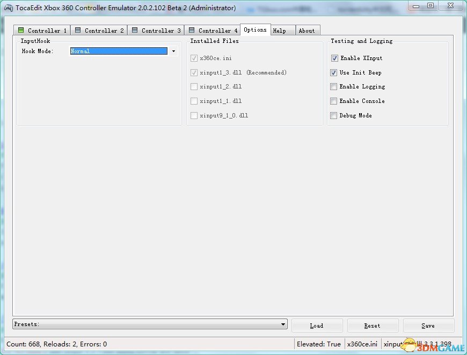
Task: Click the Load button
Action: click(317, 326)
